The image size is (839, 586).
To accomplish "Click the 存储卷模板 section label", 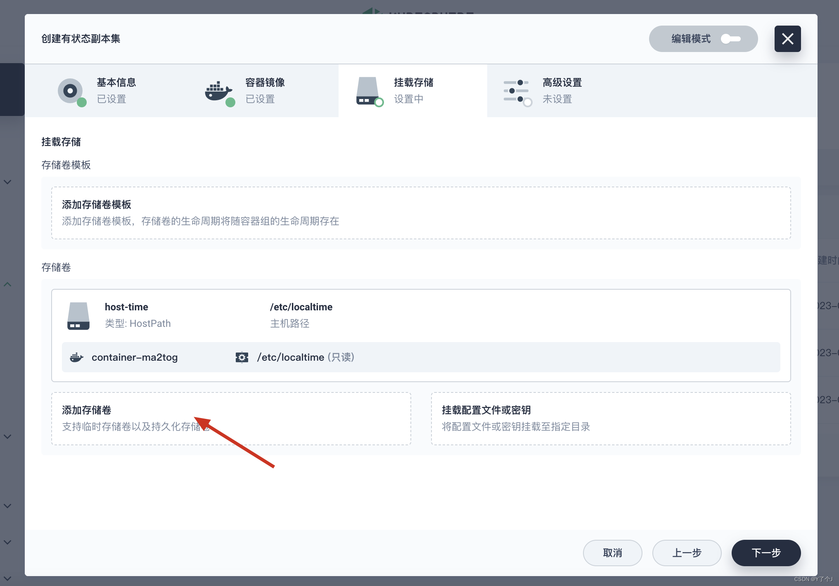I will click(66, 165).
